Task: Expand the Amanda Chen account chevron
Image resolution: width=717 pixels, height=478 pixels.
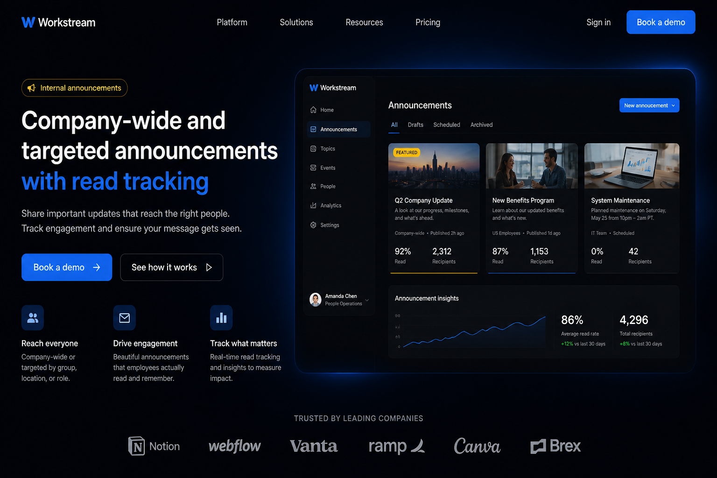Action: click(x=367, y=300)
